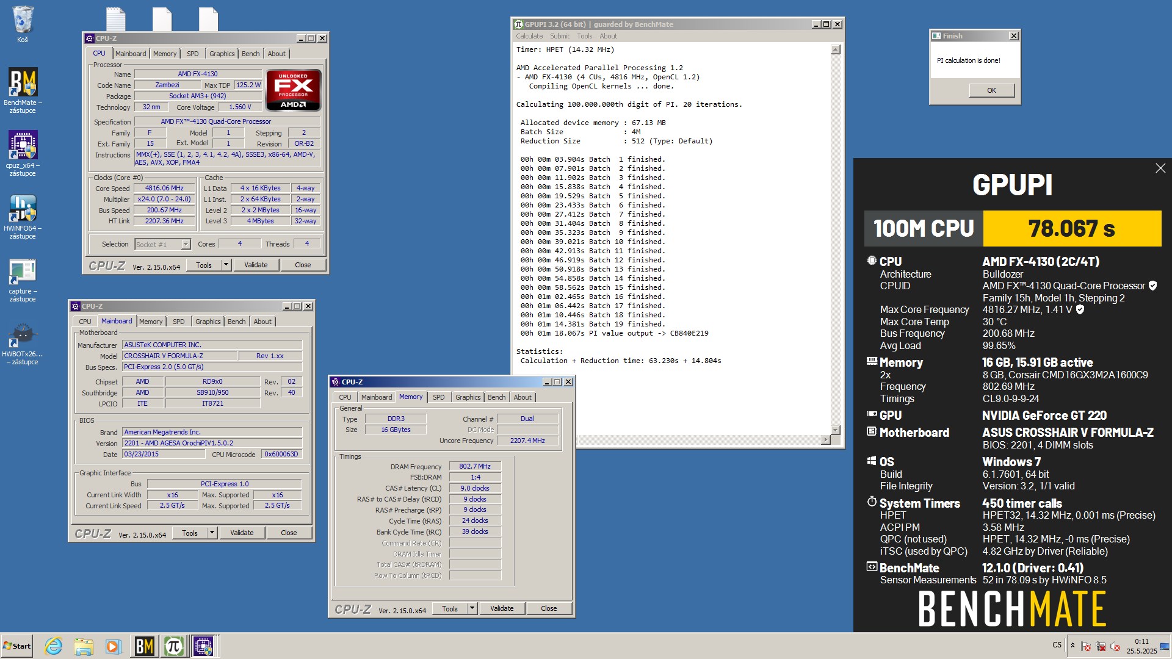
Task: Show hidden tray icons arrow
Action: (1073, 645)
